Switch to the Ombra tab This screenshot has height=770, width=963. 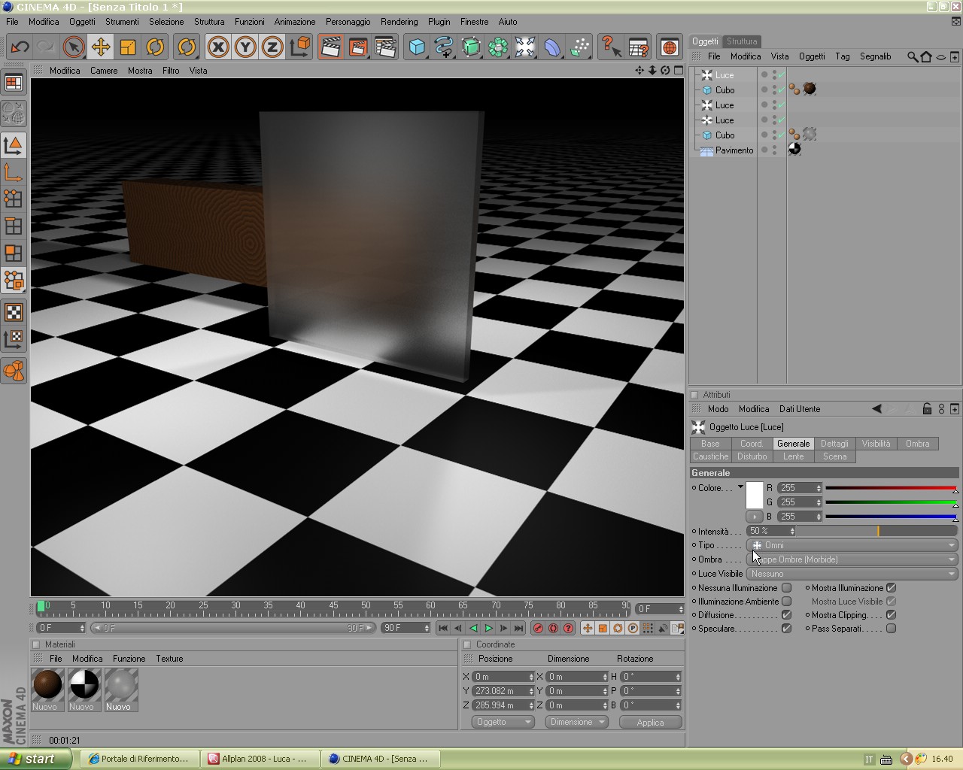917,444
